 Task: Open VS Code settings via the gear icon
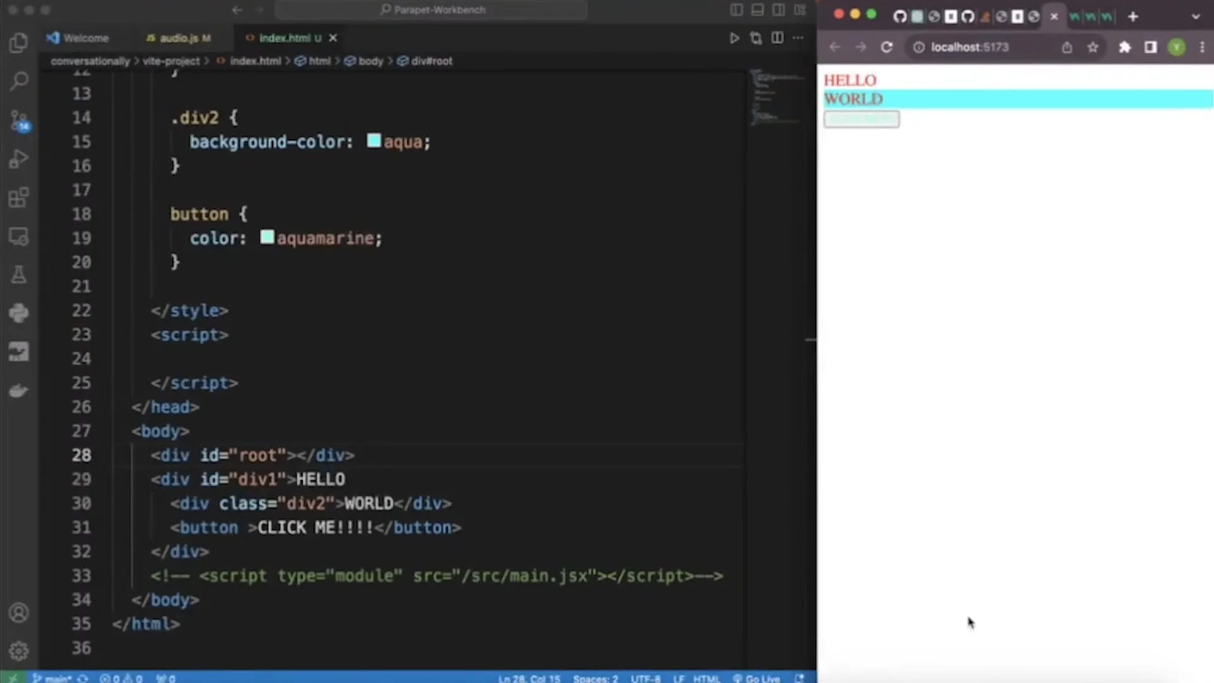tap(18, 651)
